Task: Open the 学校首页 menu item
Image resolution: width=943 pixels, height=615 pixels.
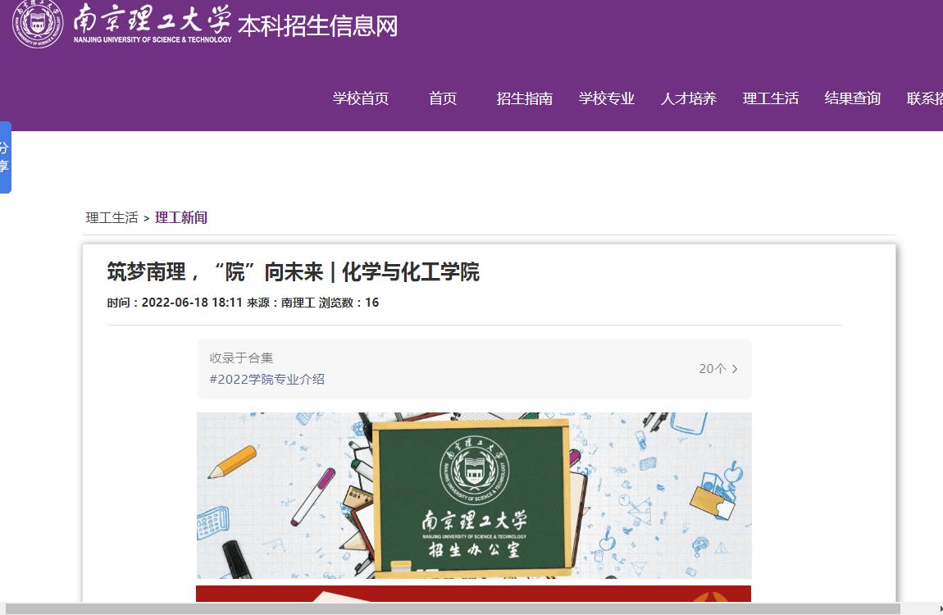Action: [361, 98]
